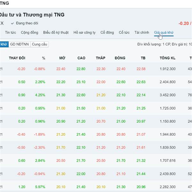
Task: Open Hồ sơ công ty tab
Action: point(84,32)
